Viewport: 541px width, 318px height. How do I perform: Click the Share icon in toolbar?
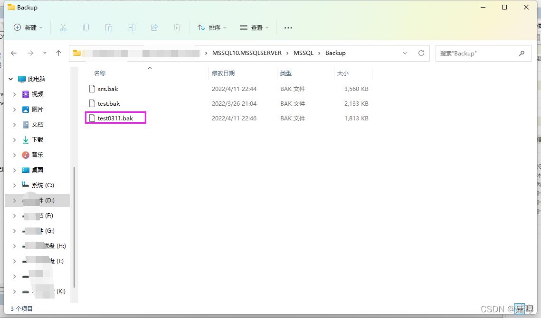pos(154,27)
